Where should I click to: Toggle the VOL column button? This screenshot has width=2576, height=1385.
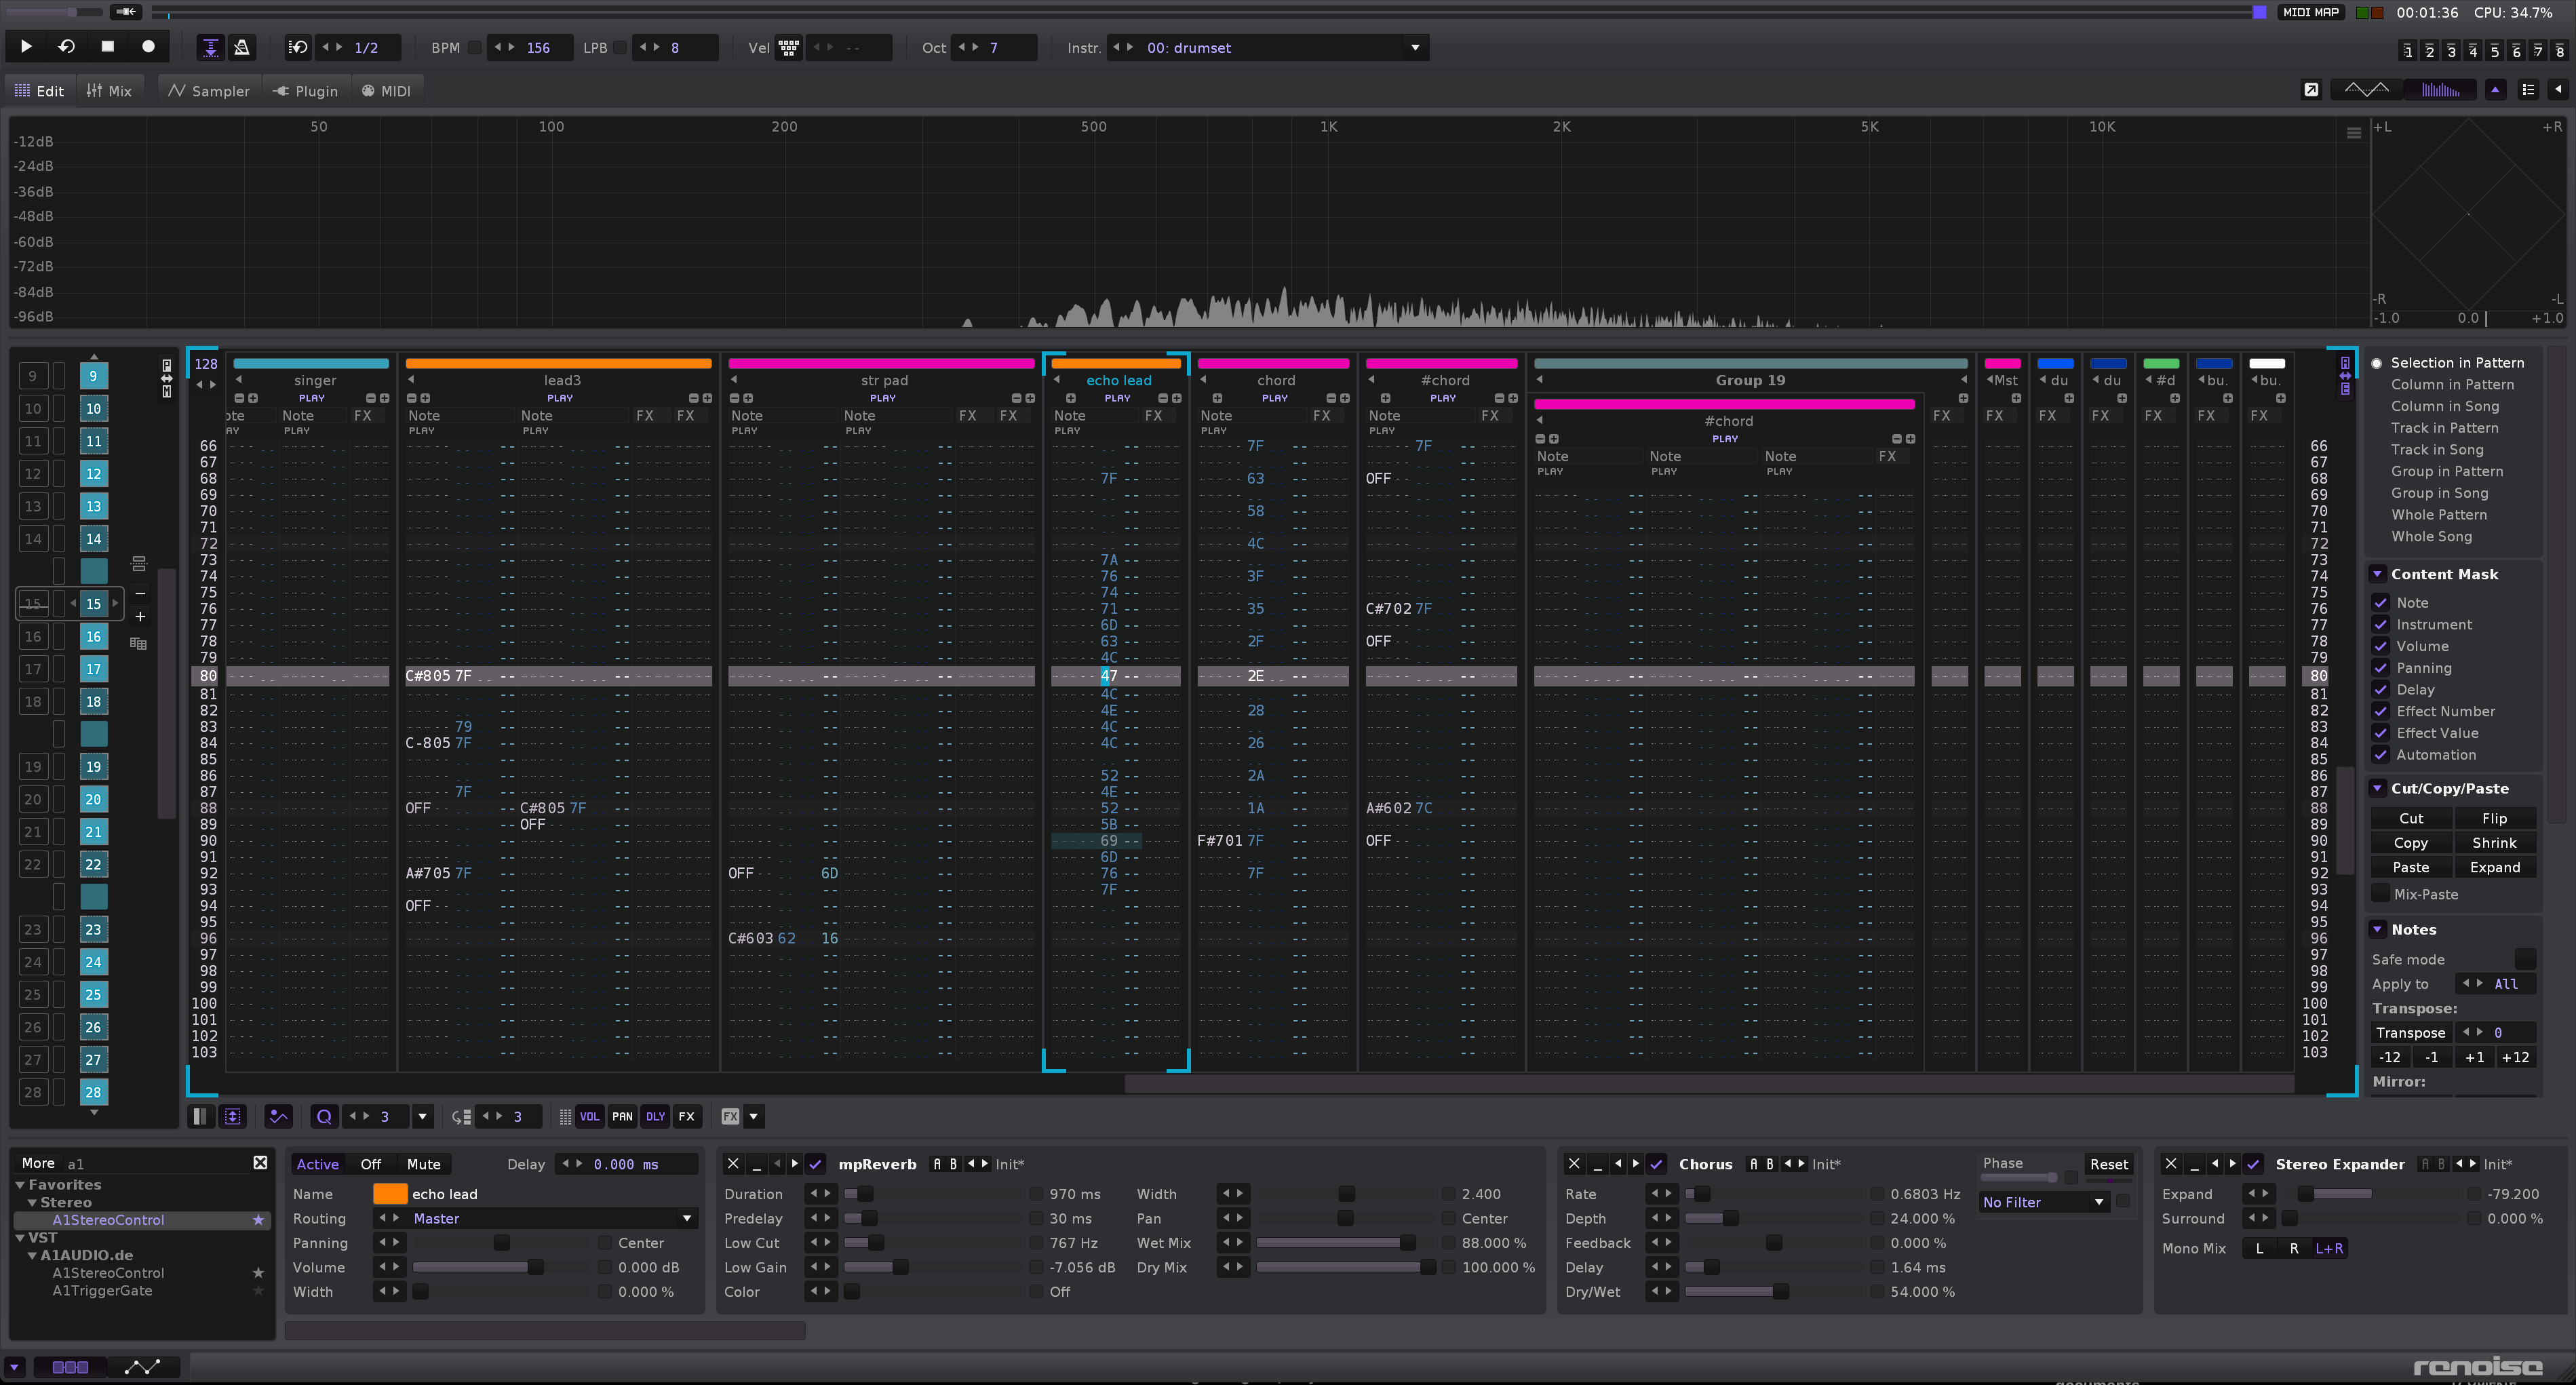coord(590,1116)
